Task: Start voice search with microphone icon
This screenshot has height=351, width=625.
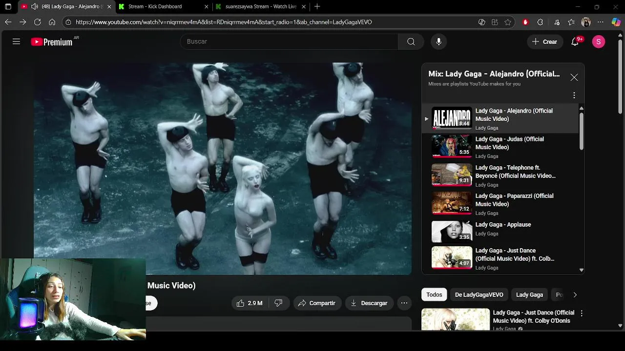Action: 438,42
